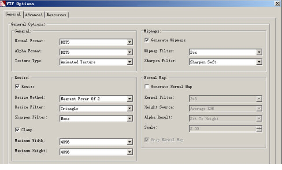
Task: Expand the Texture Type dropdown
Action: 96,62
